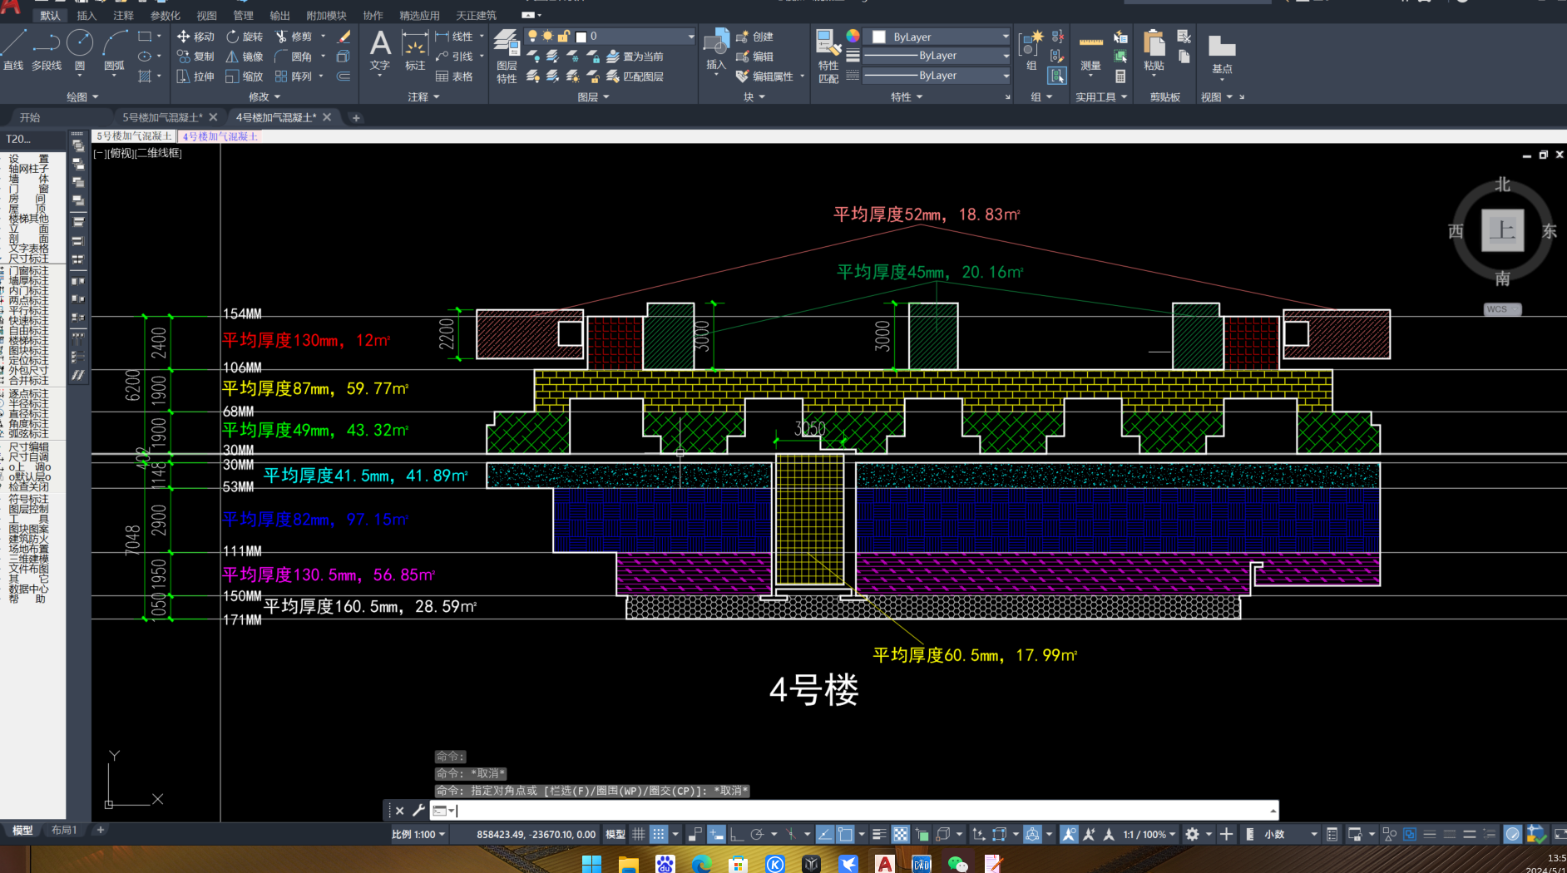Image resolution: width=1567 pixels, height=873 pixels.
Task: Click 置为当前 make current layer
Action: 635,57
